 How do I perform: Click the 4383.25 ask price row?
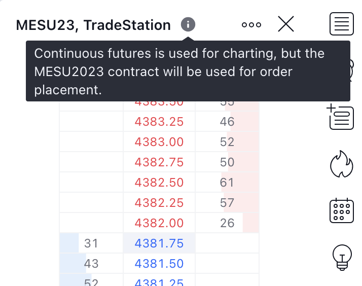click(x=159, y=122)
